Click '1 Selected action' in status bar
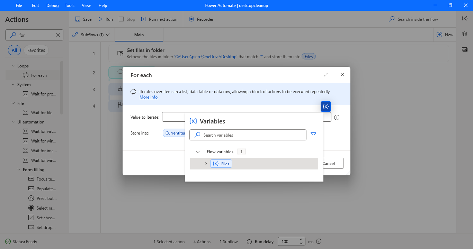The height and width of the screenshot is (249, 473). click(x=169, y=242)
